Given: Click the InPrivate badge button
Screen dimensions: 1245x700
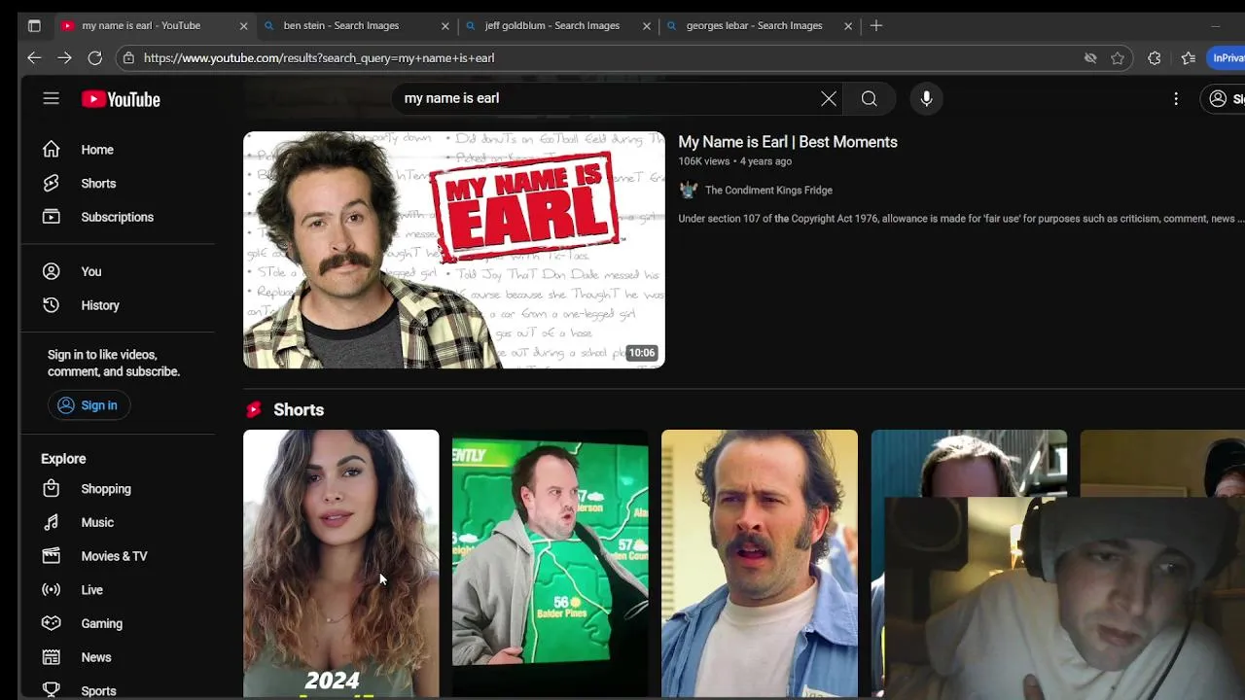Looking at the screenshot, I should pyautogui.click(x=1227, y=58).
